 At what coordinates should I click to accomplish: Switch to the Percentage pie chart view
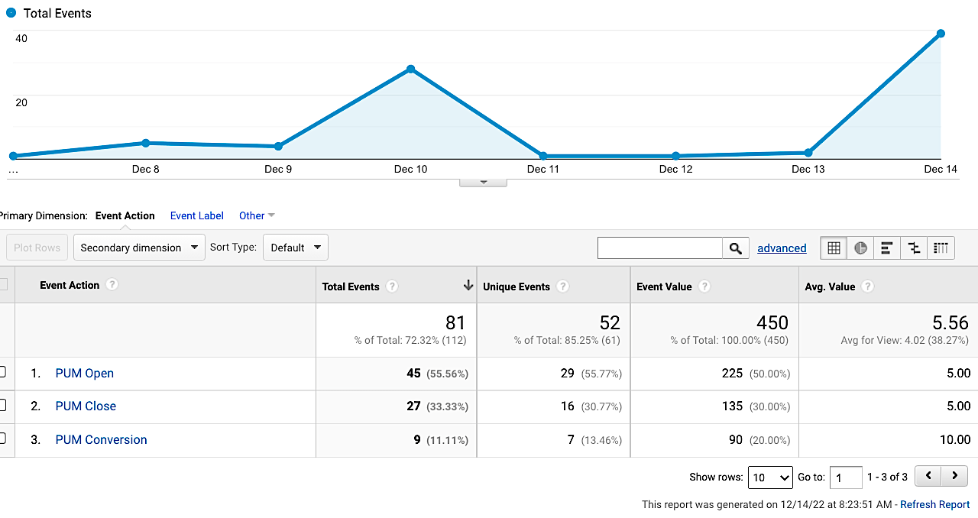[x=860, y=248]
